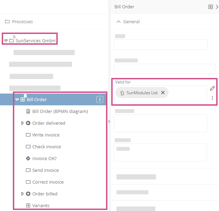The height and width of the screenshot is (211, 219).
Task: Expand the Order delivered node
Action: (23, 123)
